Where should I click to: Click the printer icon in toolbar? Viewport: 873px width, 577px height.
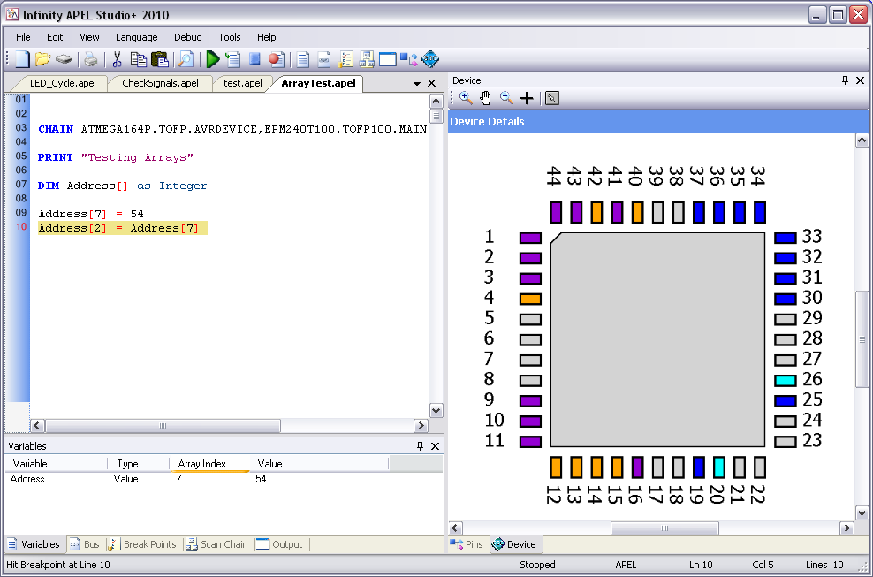tap(90, 60)
